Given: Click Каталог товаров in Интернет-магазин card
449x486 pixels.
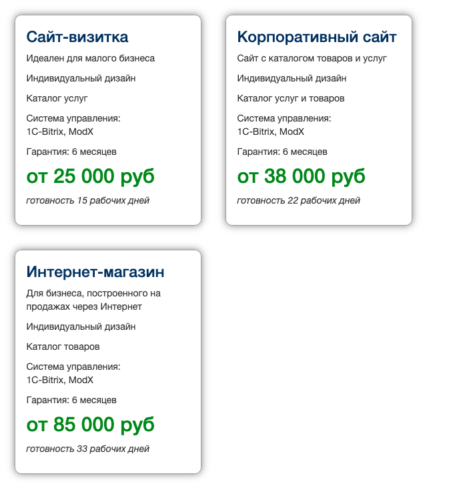Looking at the screenshot, I should [x=63, y=346].
